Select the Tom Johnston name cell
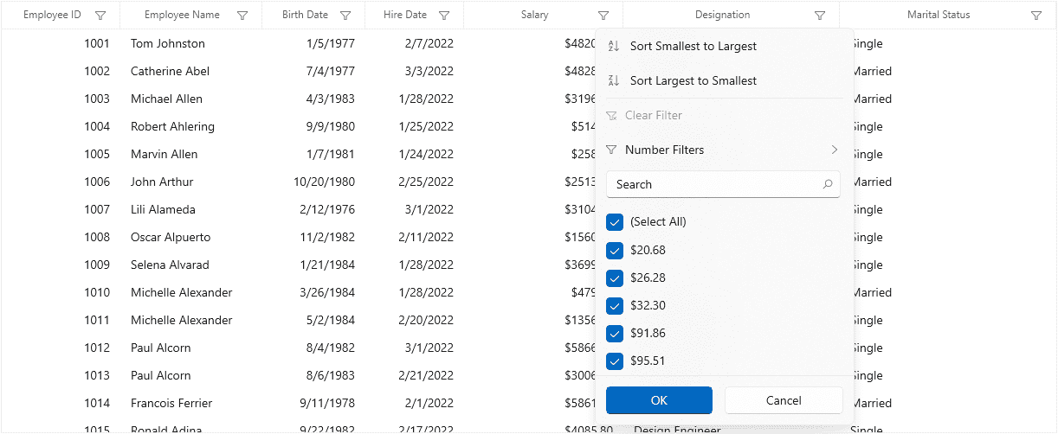 click(x=168, y=43)
